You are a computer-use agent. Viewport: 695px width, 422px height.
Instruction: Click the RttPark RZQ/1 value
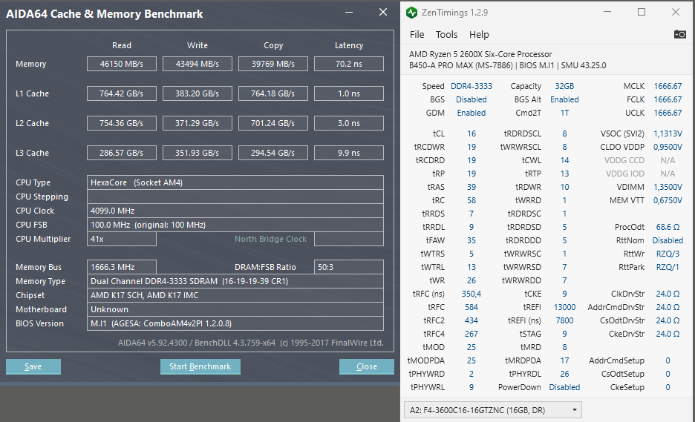point(668,267)
